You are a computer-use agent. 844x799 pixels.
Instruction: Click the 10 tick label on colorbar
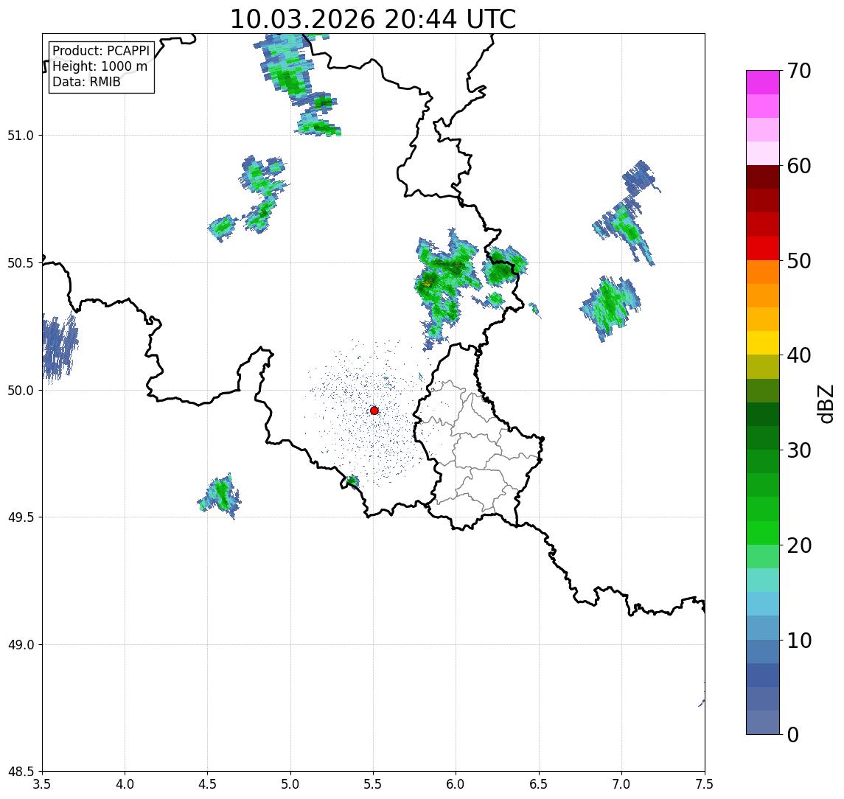click(x=799, y=641)
